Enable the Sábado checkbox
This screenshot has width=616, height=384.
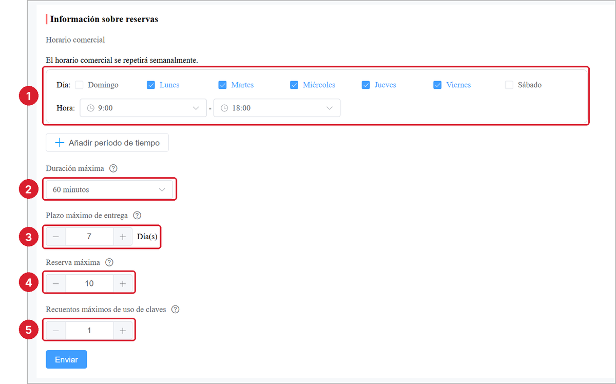coord(509,85)
